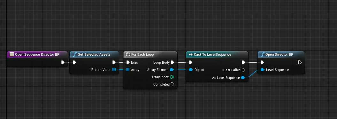Click the Return Value array pin
The height and width of the screenshot is (119, 337).
[x=114, y=70]
